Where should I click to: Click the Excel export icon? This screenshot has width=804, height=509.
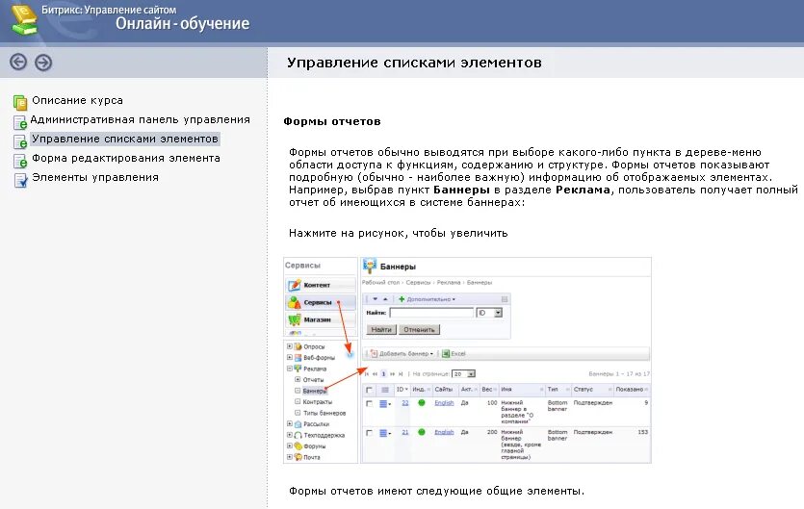pyautogui.click(x=446, y=354)
